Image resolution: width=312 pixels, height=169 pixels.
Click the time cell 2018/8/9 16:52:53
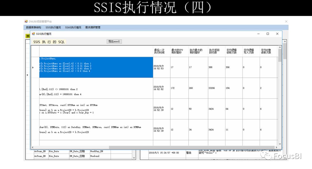(161, 67)
